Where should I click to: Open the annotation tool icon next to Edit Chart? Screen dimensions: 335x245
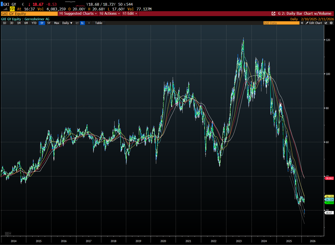(x=326, y=23)
